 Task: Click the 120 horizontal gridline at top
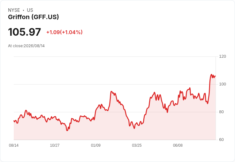(x=115, y=56)
